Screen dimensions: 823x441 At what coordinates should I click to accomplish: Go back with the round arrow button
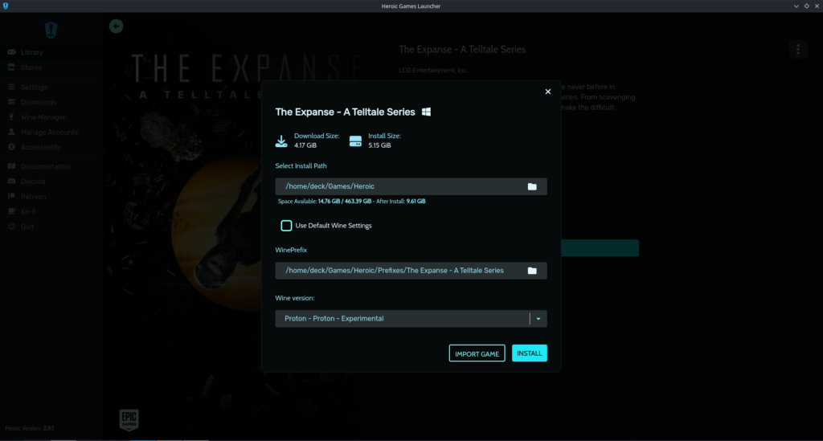pyautogui.click(x=116, y=27)
